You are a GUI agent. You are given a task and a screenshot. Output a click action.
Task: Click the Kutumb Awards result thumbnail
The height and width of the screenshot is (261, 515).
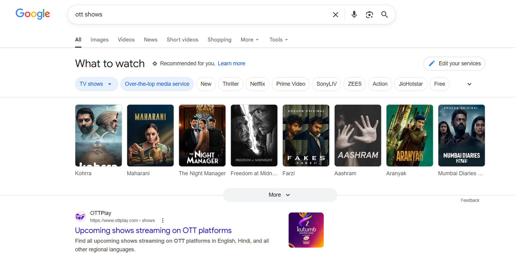[306, 230]
